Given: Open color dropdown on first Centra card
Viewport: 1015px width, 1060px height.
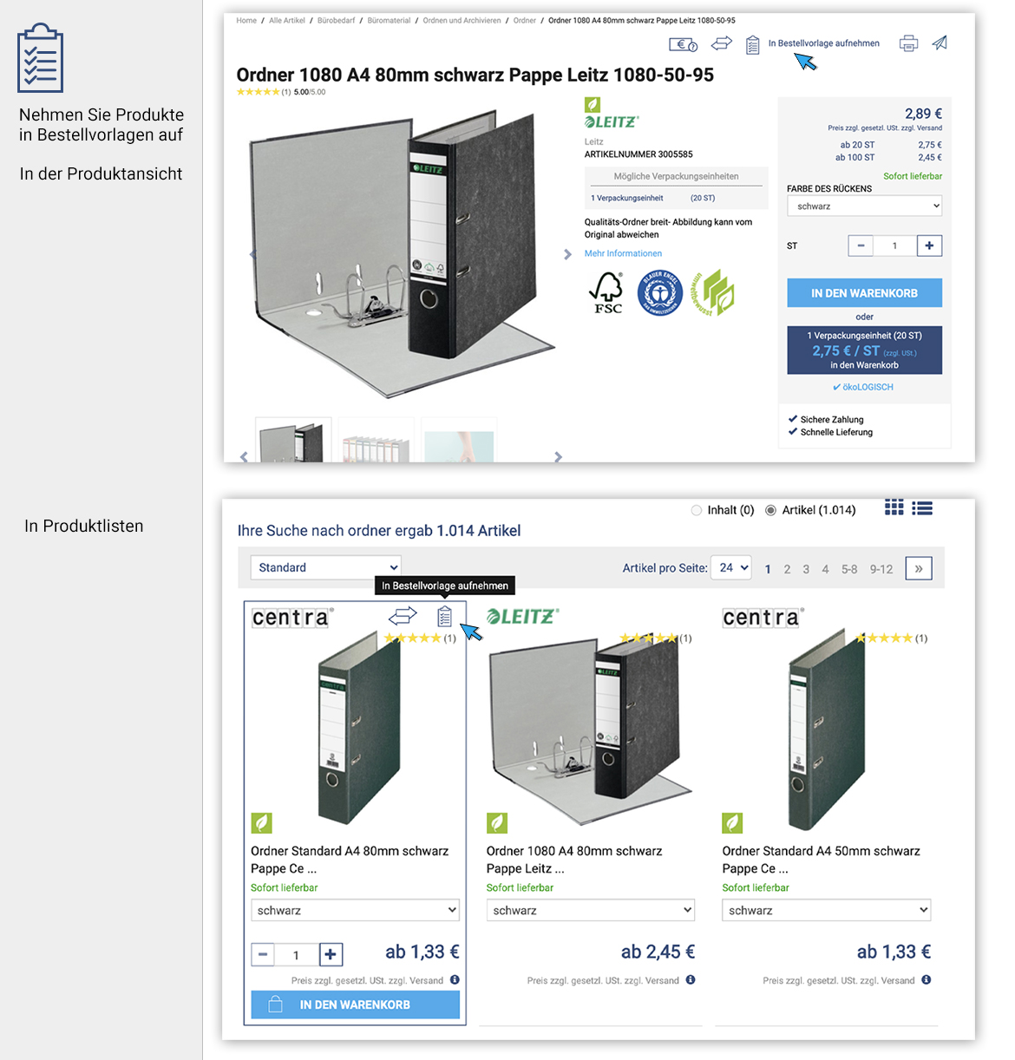Looking at the screenshot, I should [x=355, y=910].
